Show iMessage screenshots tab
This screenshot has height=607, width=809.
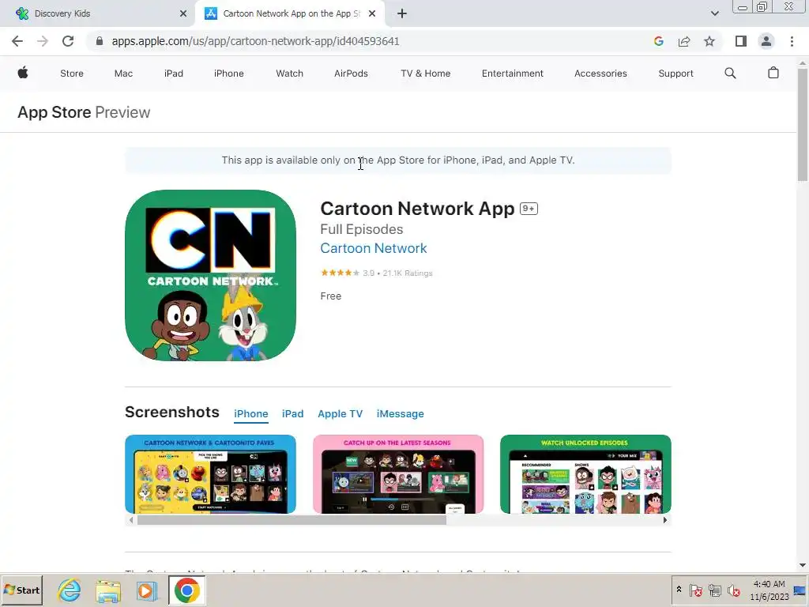point(401,413)
